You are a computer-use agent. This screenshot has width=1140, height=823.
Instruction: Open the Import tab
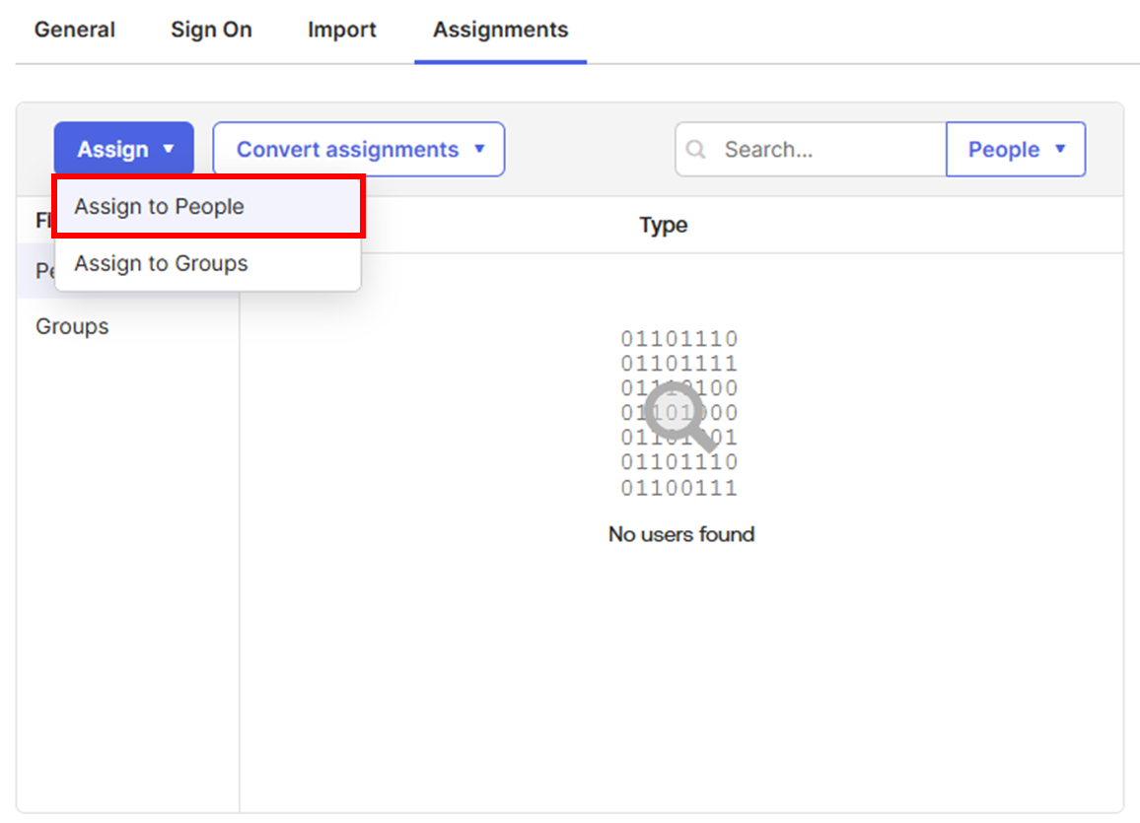point(342,30)
